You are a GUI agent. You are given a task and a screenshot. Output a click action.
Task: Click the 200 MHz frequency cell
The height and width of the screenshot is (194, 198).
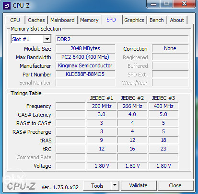click(102, 106)
